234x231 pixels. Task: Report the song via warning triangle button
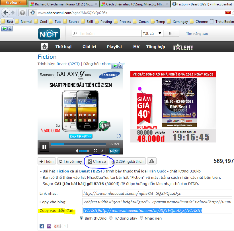[152, 161]
